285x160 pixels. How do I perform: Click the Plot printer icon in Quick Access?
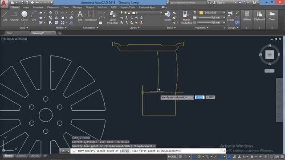32,3
